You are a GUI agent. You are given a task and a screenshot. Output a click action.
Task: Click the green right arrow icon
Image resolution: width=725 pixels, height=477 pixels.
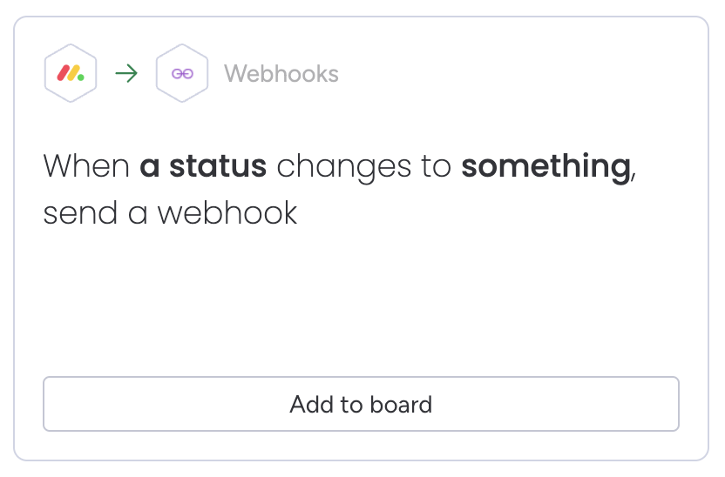(126, 73)
